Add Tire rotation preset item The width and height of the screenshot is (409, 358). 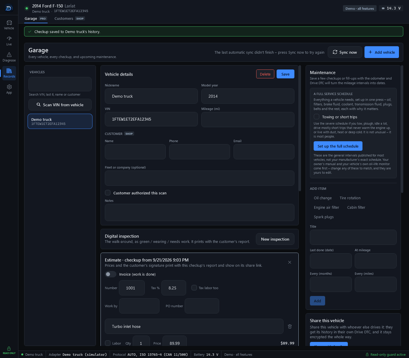tap(350, 198)
